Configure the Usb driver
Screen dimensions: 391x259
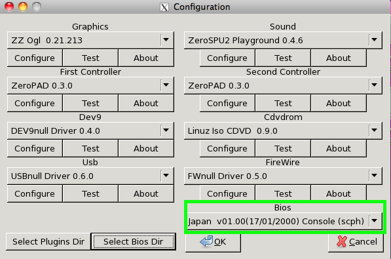(35, 193)
